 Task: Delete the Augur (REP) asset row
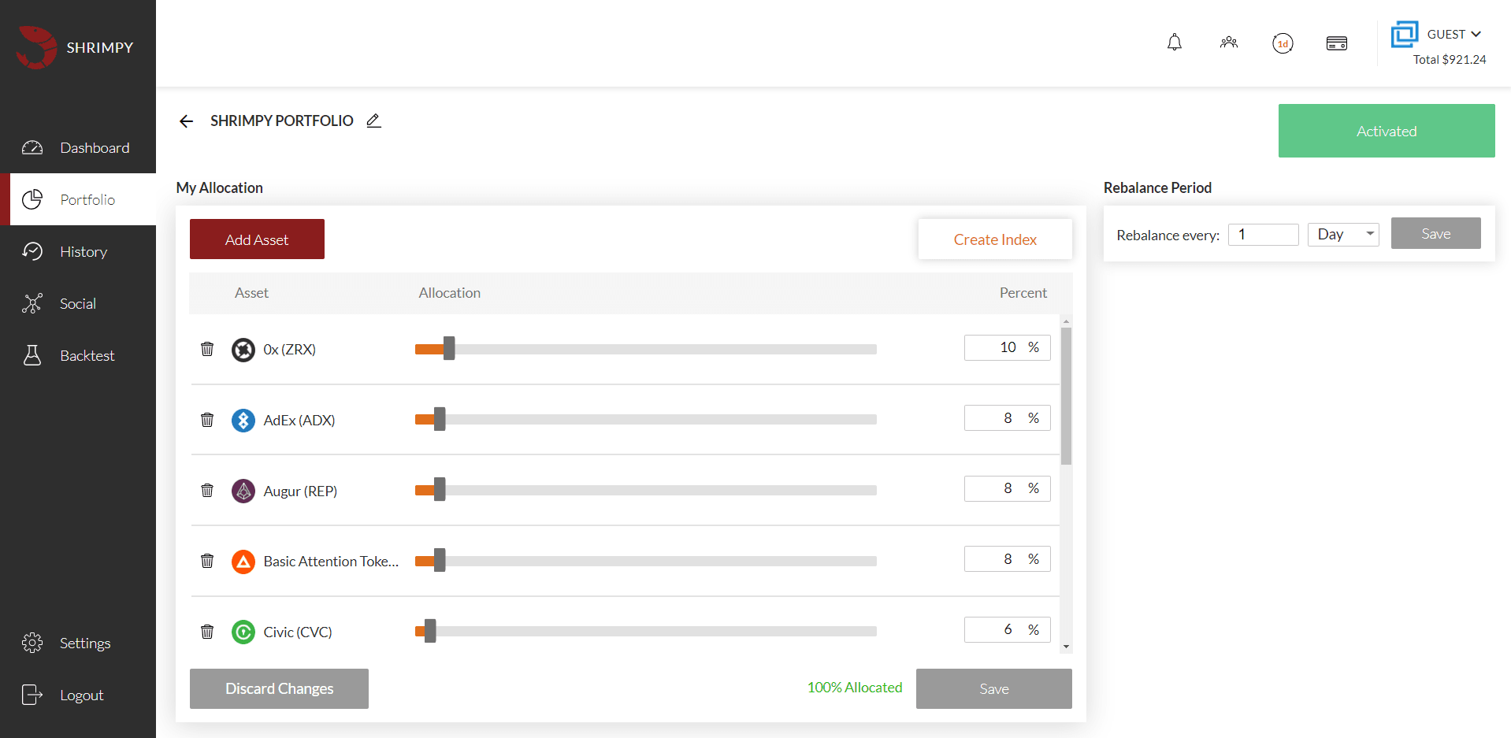[207, 491]
